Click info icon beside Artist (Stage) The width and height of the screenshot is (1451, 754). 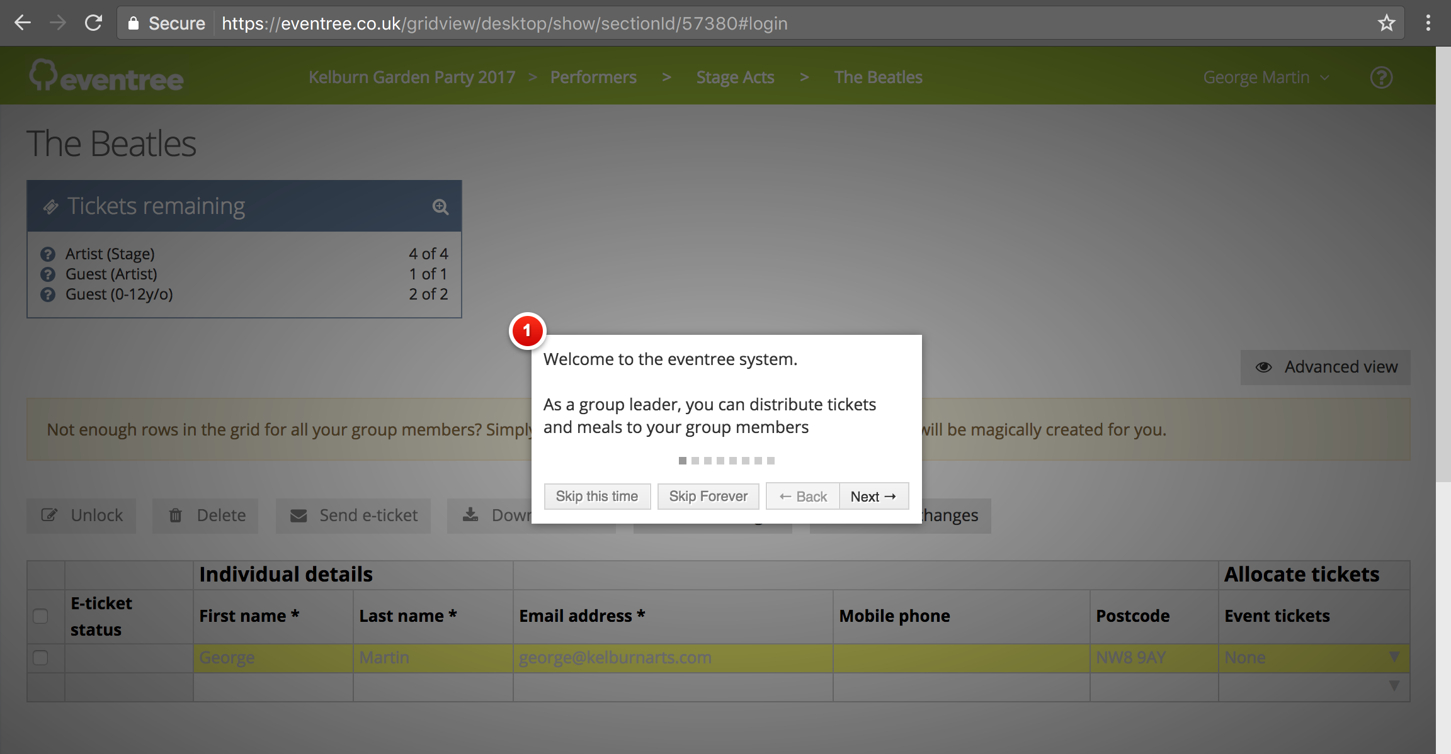(x=48, y=254)
